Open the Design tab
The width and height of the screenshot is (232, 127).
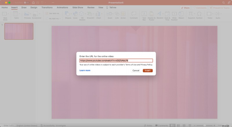[x=34, y=8]
